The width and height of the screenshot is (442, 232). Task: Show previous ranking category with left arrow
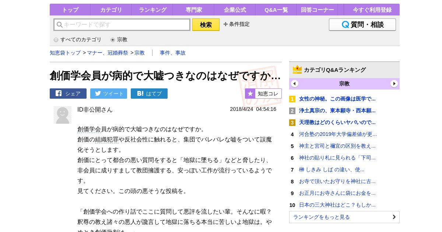pos(295,84)
